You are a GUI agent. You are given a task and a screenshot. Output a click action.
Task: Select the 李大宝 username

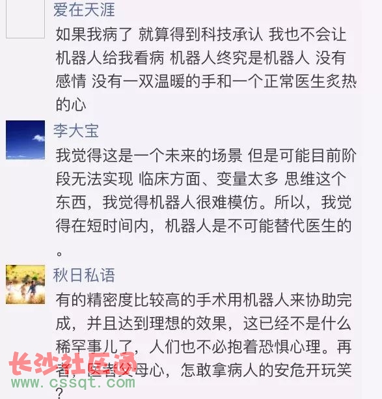76,131
